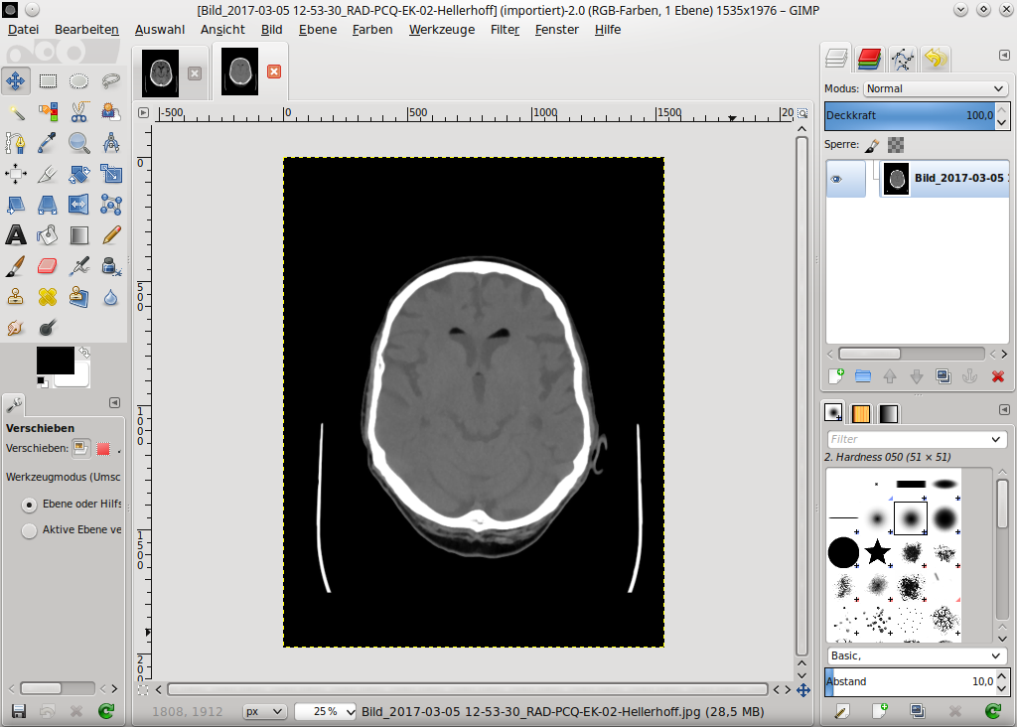Open the Werkzeuge menu
Viewport: 1017px width, 727px height.
(x=442, y=29)
